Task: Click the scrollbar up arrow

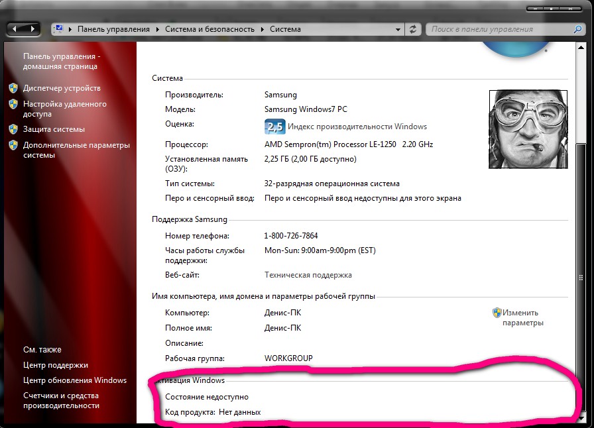Action: [581, 47]
